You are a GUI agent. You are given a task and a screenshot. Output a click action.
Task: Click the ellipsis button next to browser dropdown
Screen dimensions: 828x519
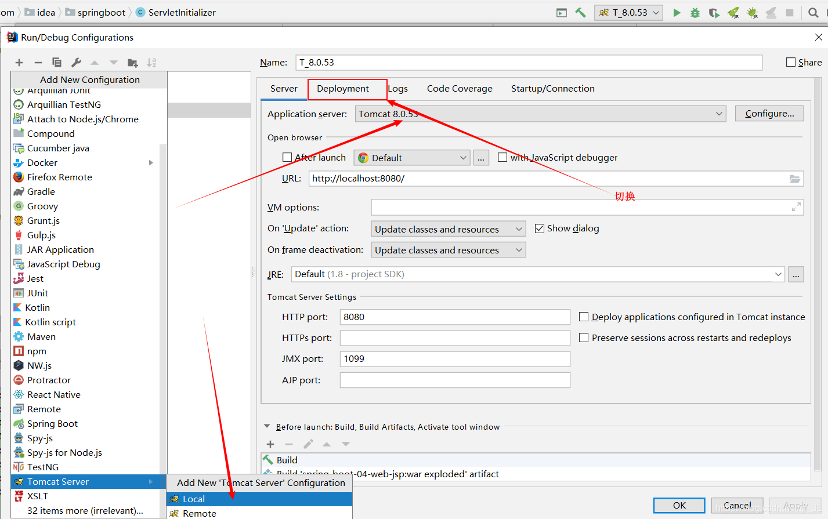(x=481, y=158)
